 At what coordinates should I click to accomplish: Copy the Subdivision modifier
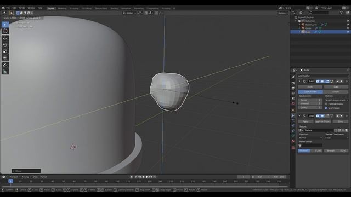click(x=336, y=86)
